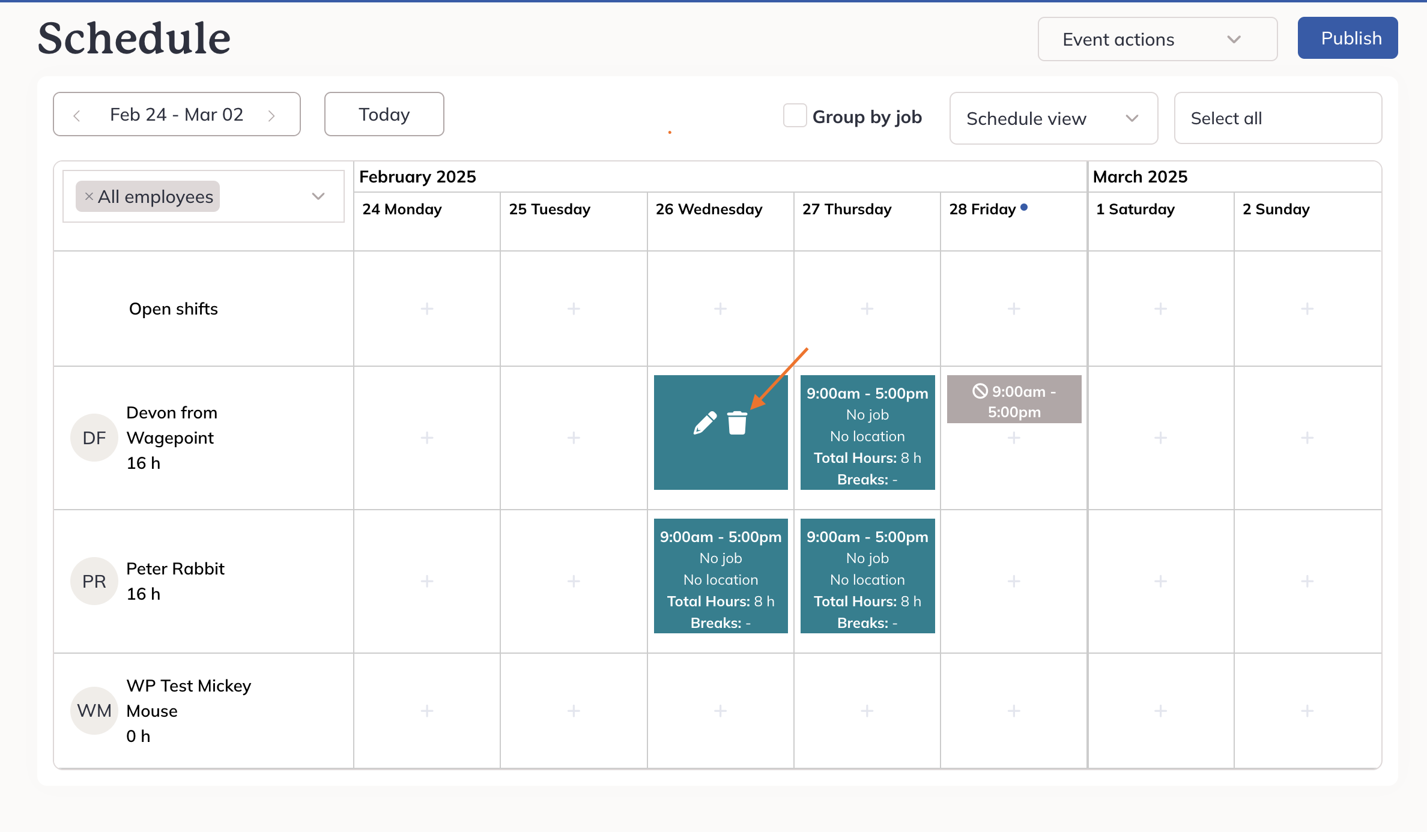1427x832 pixels.
Task: Add Thursday shift for WP Test Mickey Mouse
Action: (867, 711)
